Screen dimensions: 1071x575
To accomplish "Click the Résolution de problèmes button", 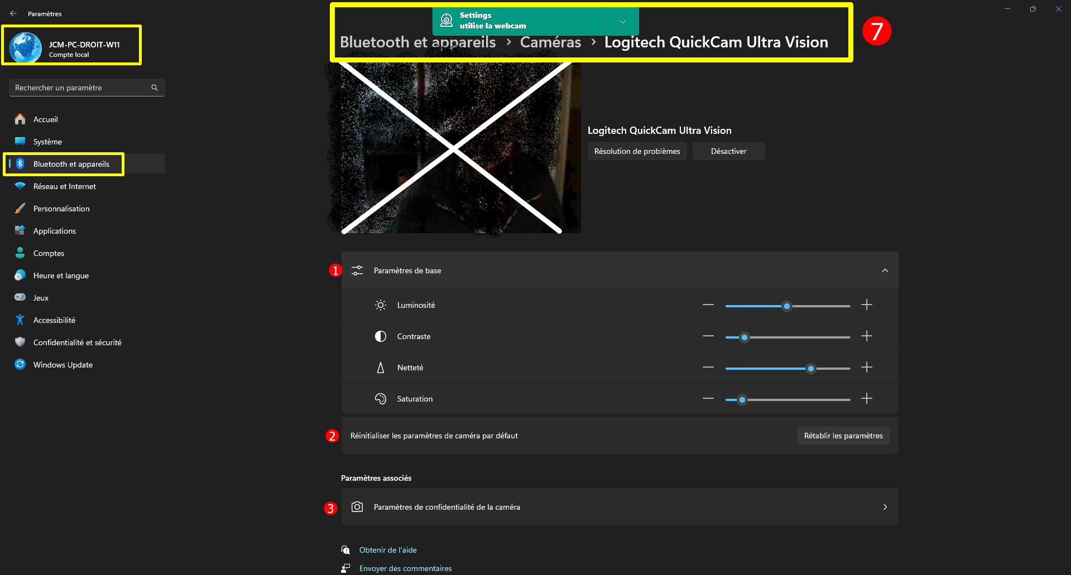I will click(637, 151).
